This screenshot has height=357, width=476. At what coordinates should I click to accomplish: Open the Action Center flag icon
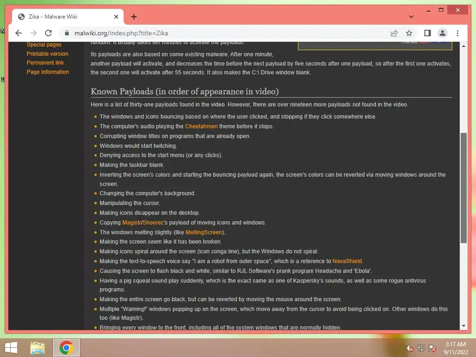point(432,348)
